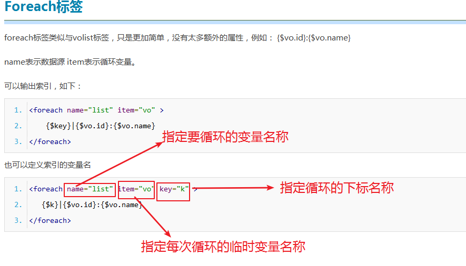This screenshot has width=466, height=266.
Task: Click the text '可以输出索引，如下：'
Action: pyautogui.click(x=43, y=86)
